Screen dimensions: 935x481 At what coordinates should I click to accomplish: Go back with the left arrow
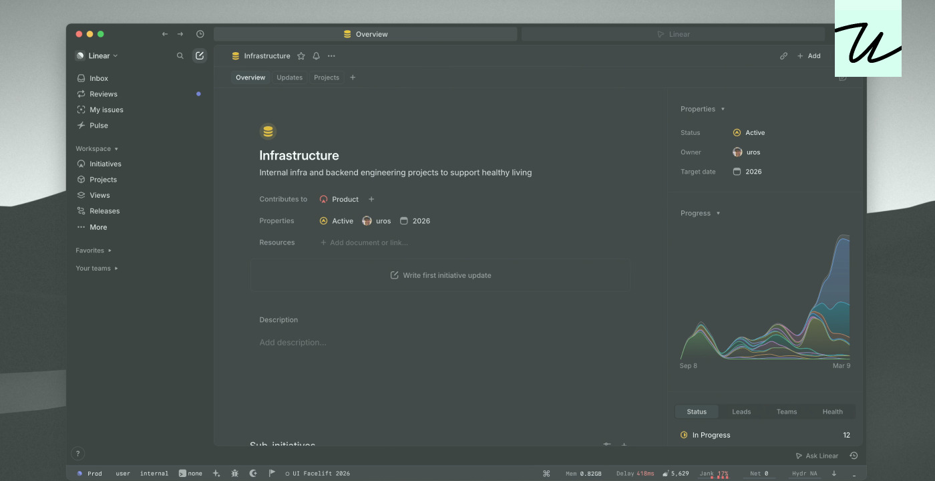pyautogui.click(x=165, y=34)
